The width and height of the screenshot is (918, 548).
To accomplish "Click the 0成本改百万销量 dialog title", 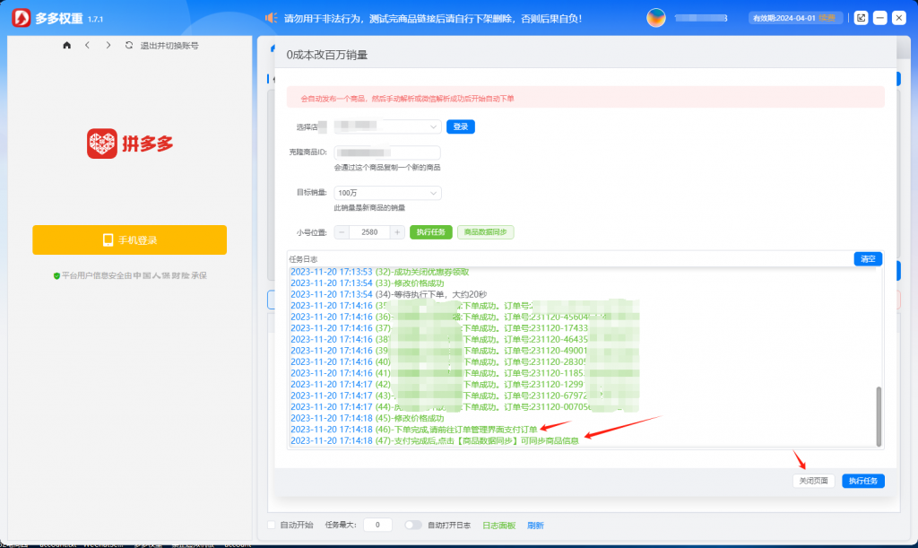I will [326, 55].
